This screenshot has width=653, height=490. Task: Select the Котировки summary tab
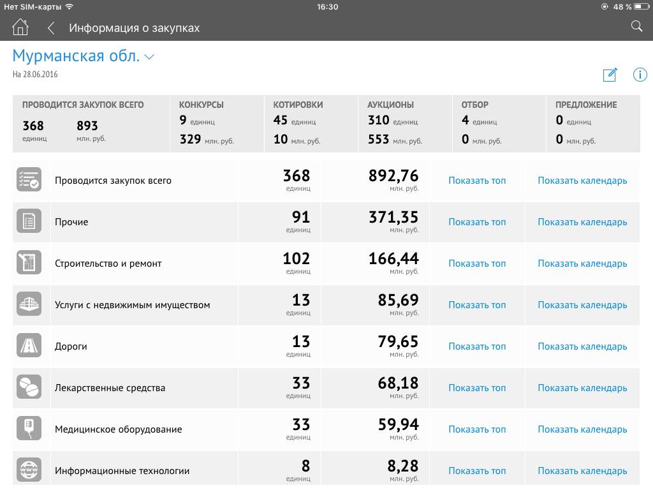coord(311,124)
